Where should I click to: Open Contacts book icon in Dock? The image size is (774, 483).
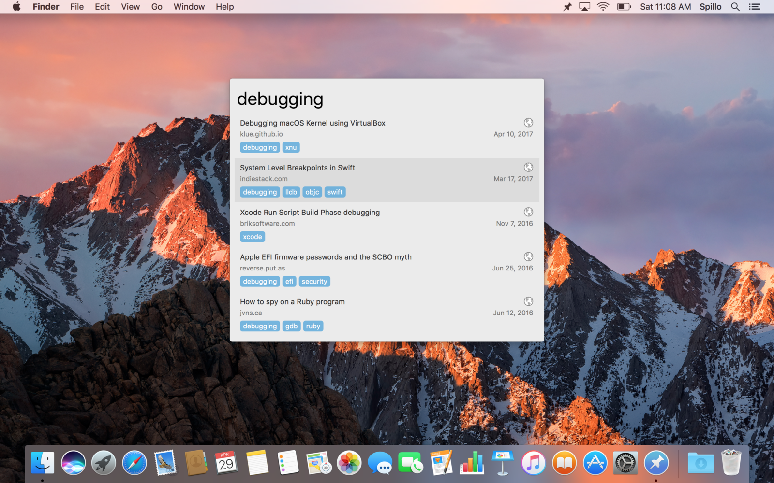coord(196,463)
